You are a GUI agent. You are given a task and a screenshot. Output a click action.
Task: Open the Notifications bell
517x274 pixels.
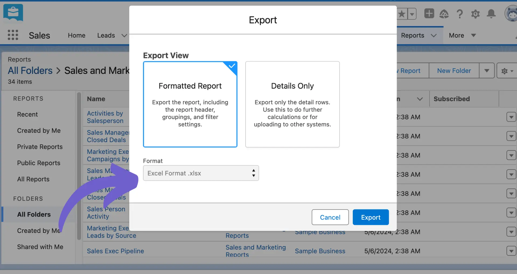491,14
